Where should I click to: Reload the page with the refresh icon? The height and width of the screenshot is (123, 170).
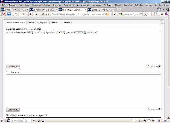(x=36, y=14)
